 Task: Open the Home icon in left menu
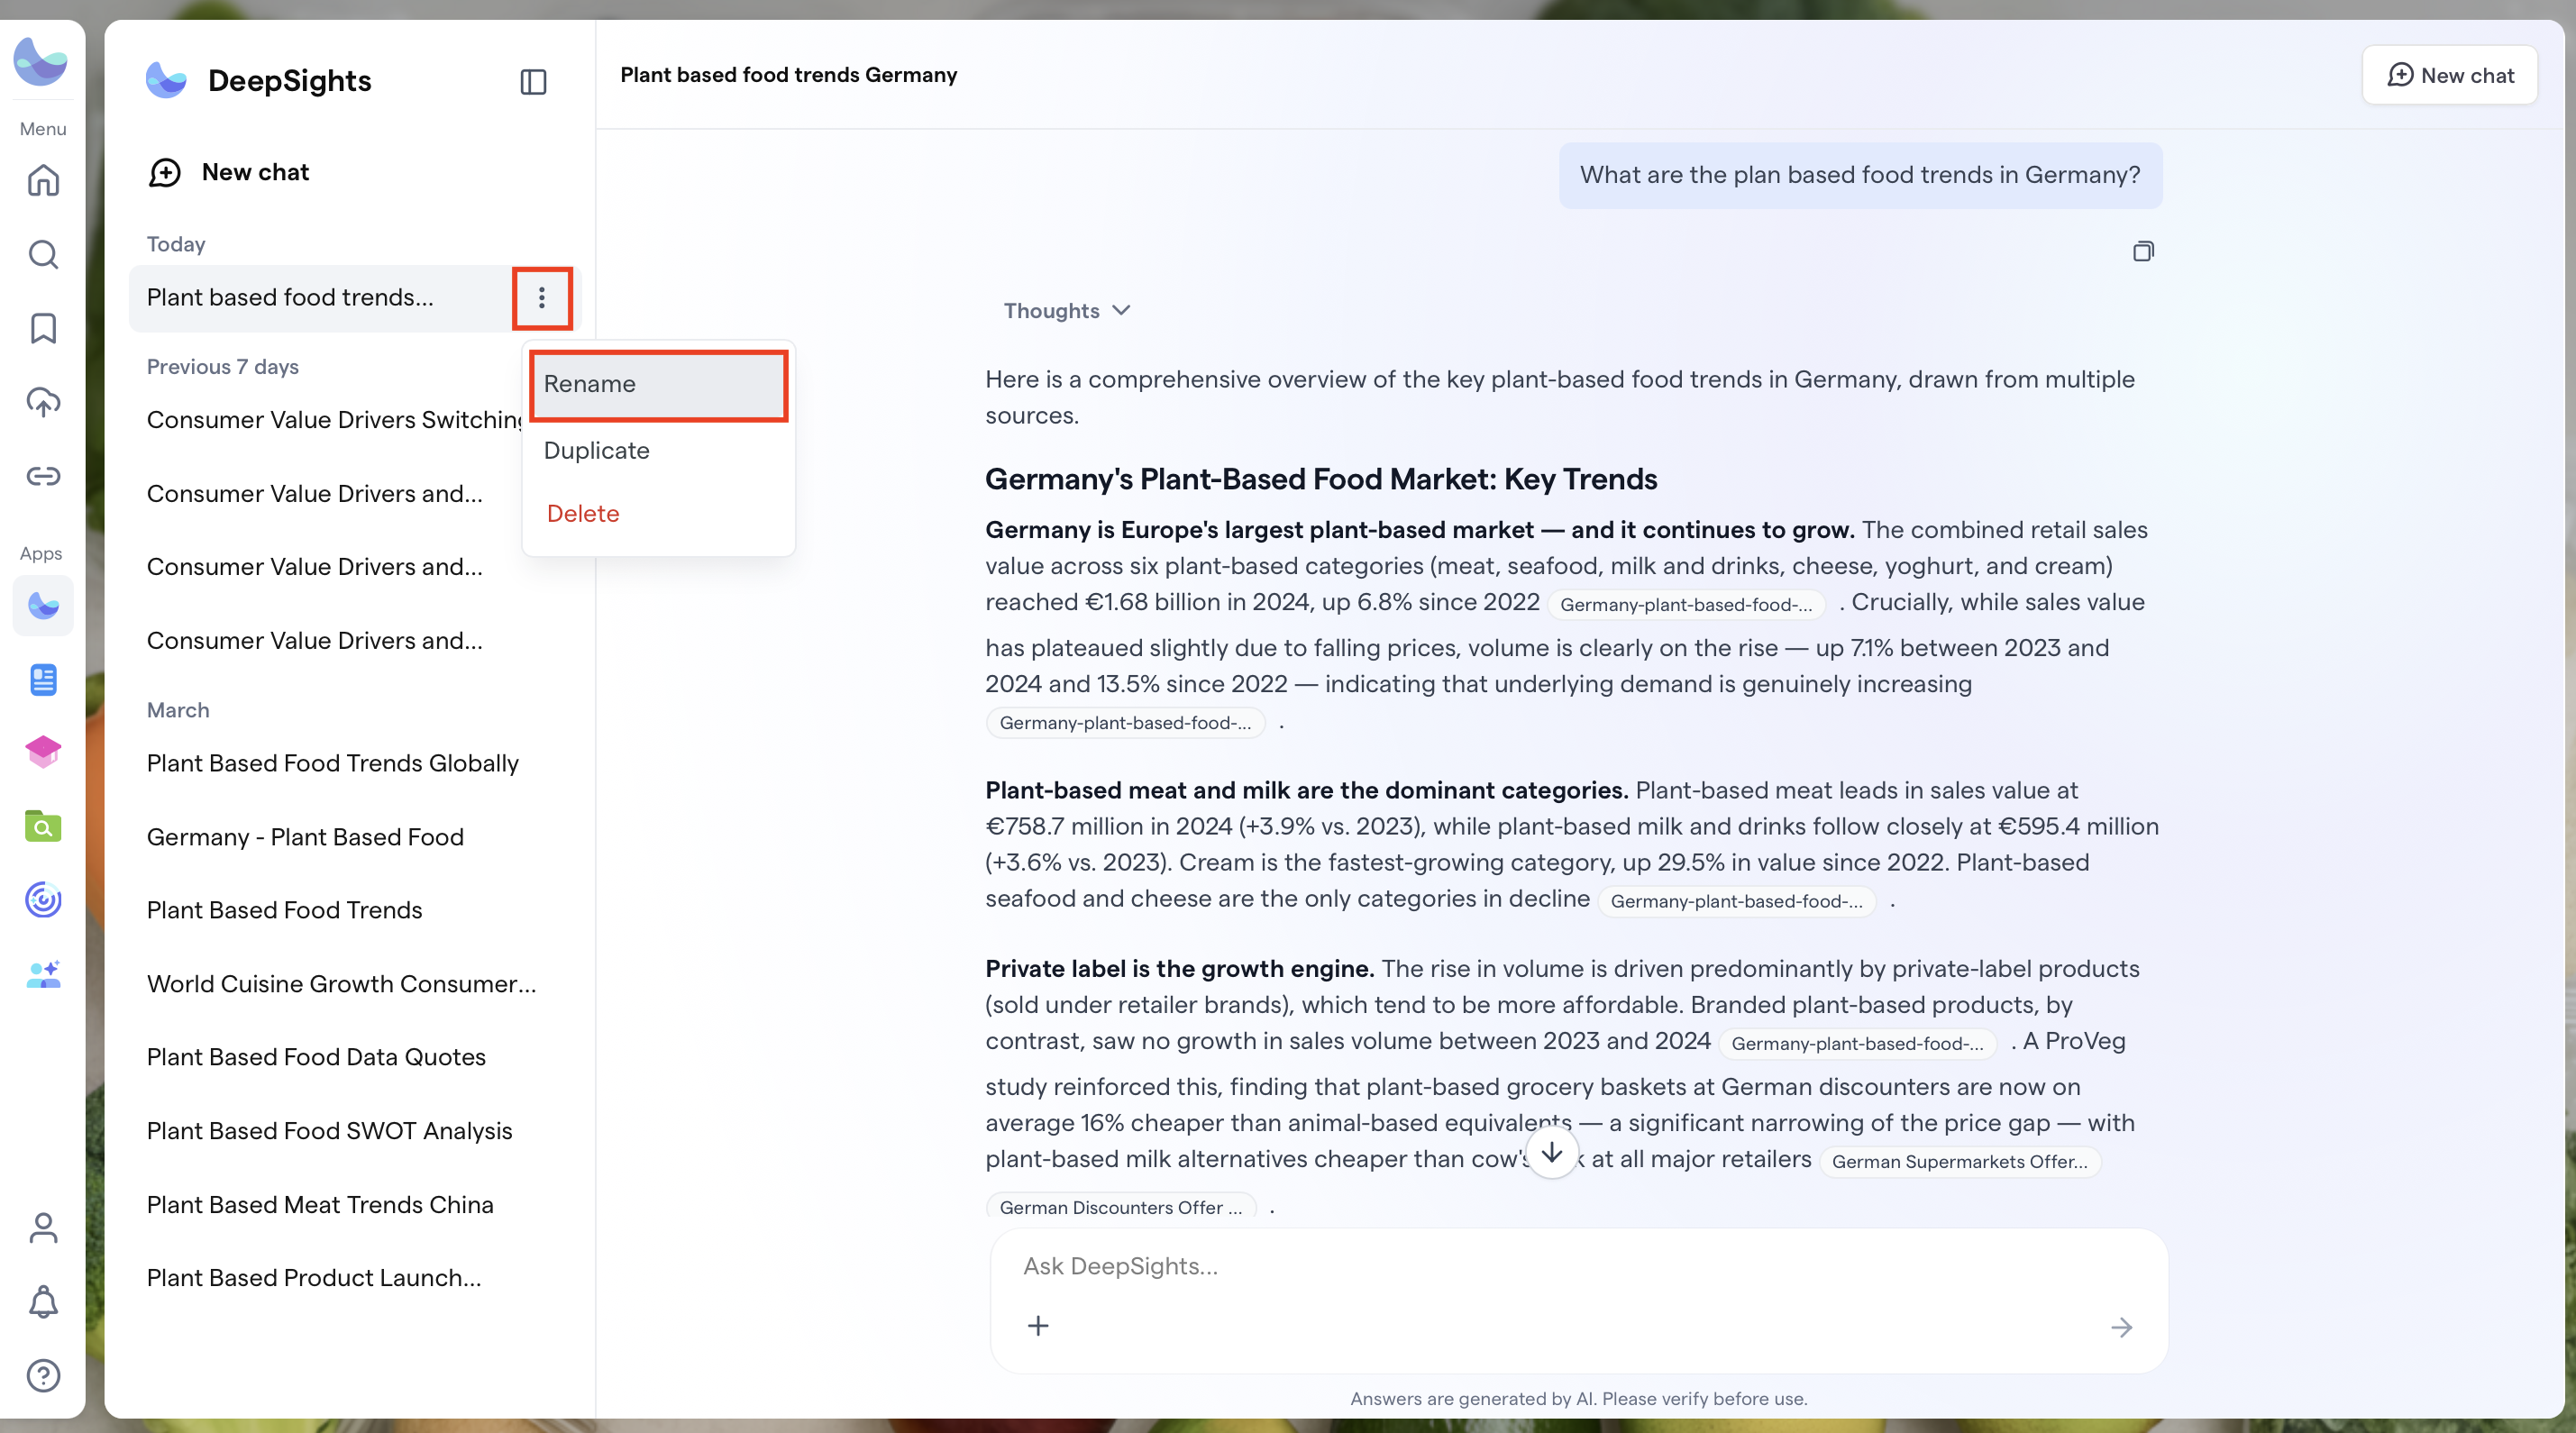pos(43,181)
